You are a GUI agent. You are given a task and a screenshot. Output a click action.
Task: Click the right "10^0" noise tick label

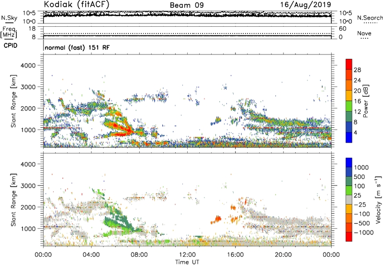pyautogui.click(x=345, y=22)
